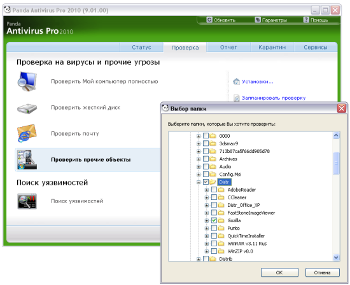
Task: Confirm folder selection with OK button
Action: [x=279, y=272]
